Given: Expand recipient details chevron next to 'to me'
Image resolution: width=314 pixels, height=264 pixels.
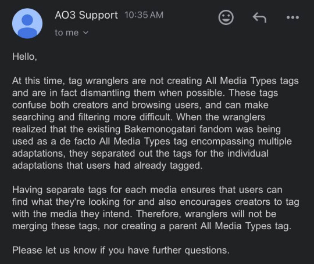Looking at the screenshot, I should click(85, 32).
